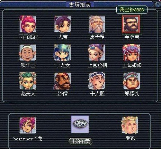Viewport: 161px width, 149px height.
Task: Start the auction with 开始拍卖 button
Action: (x=80, y=141)
